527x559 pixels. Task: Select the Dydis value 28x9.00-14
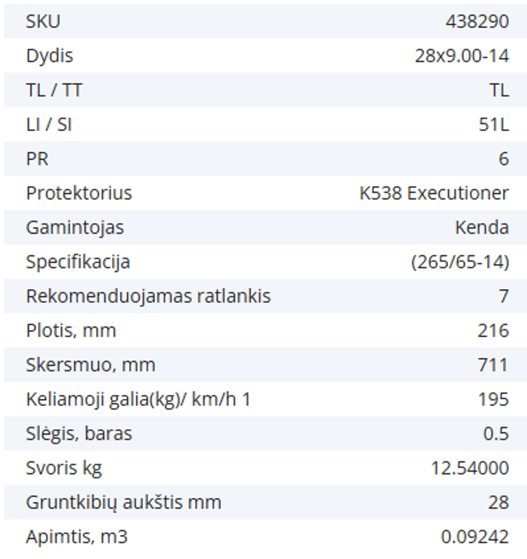(462, 56)
